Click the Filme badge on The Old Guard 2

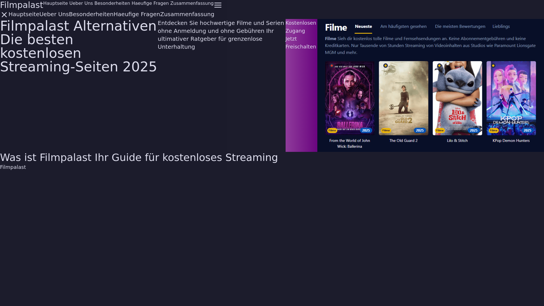pos(386,131)
